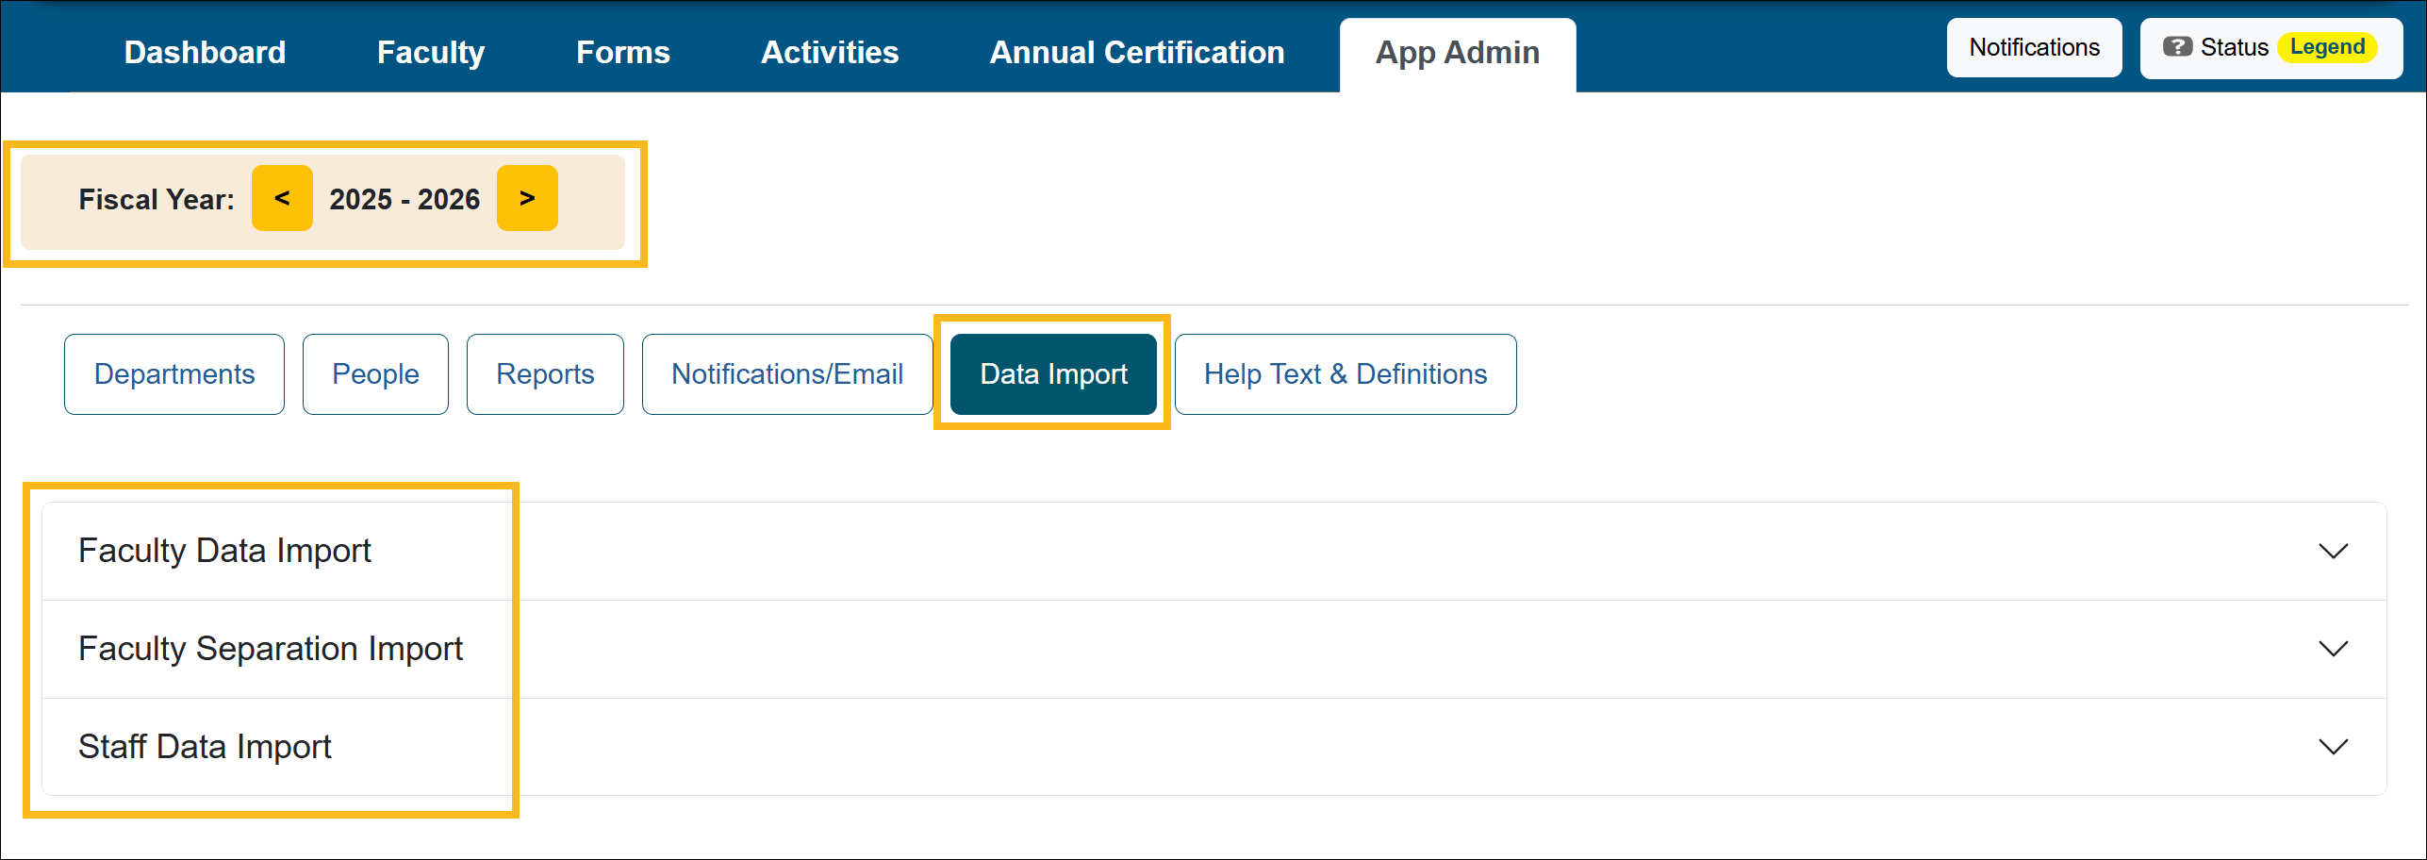Click the previous fiscal year arrow
2427x860 pixels.
(x=281, y=198)
